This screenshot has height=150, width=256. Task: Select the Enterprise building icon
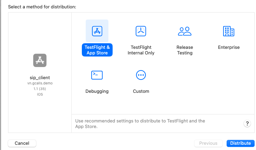[228, 31]
